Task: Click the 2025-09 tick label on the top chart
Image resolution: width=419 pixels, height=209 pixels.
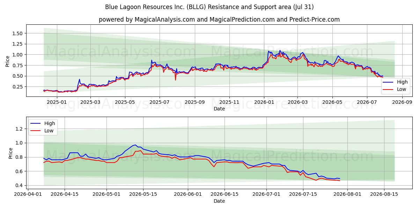Action: coord(194,102)
